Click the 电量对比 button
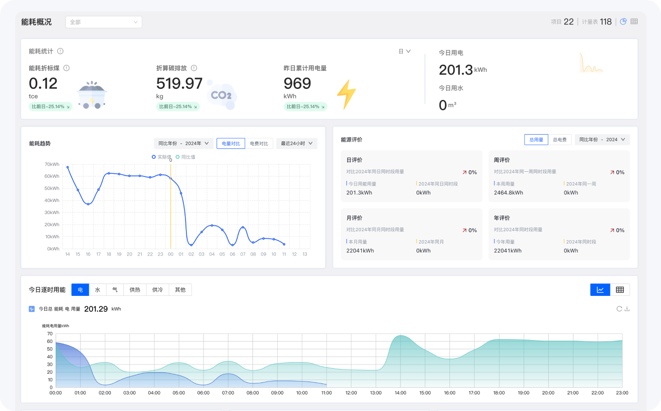Viewport: 661px width, 411px height. coord(231,143)
